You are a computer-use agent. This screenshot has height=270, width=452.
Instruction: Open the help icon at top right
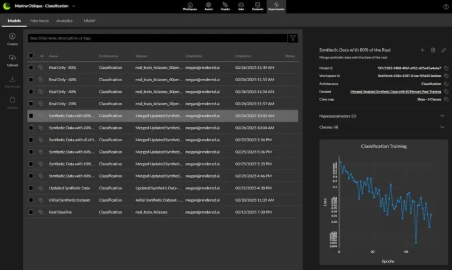coord(446,6)
